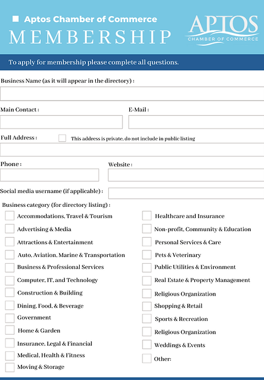This screenshot has width=264, height=380.
Task: Focus the Phone input field
Action: pyautogui.click(x=50, y=175)
